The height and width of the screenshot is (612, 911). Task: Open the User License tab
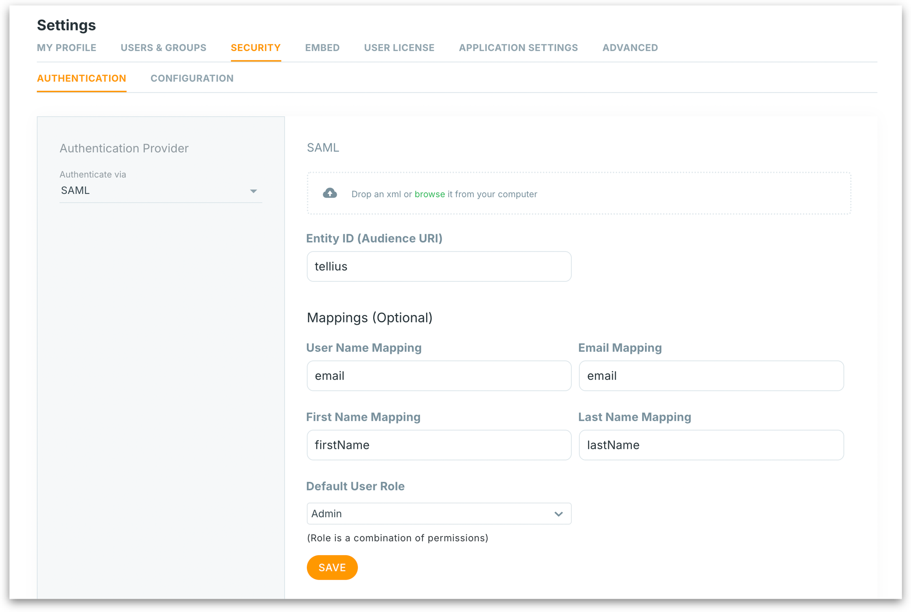399,48
